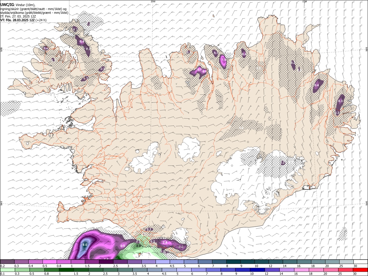Click the 30 label in the lower legend row

click(355, 274)
